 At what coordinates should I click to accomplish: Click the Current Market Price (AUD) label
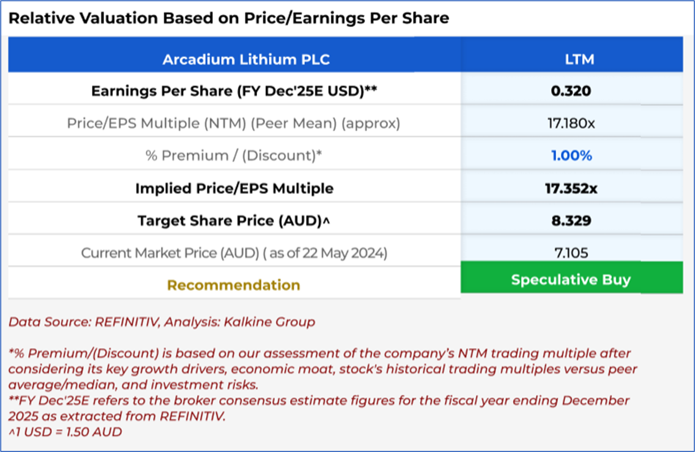[233, 252]
